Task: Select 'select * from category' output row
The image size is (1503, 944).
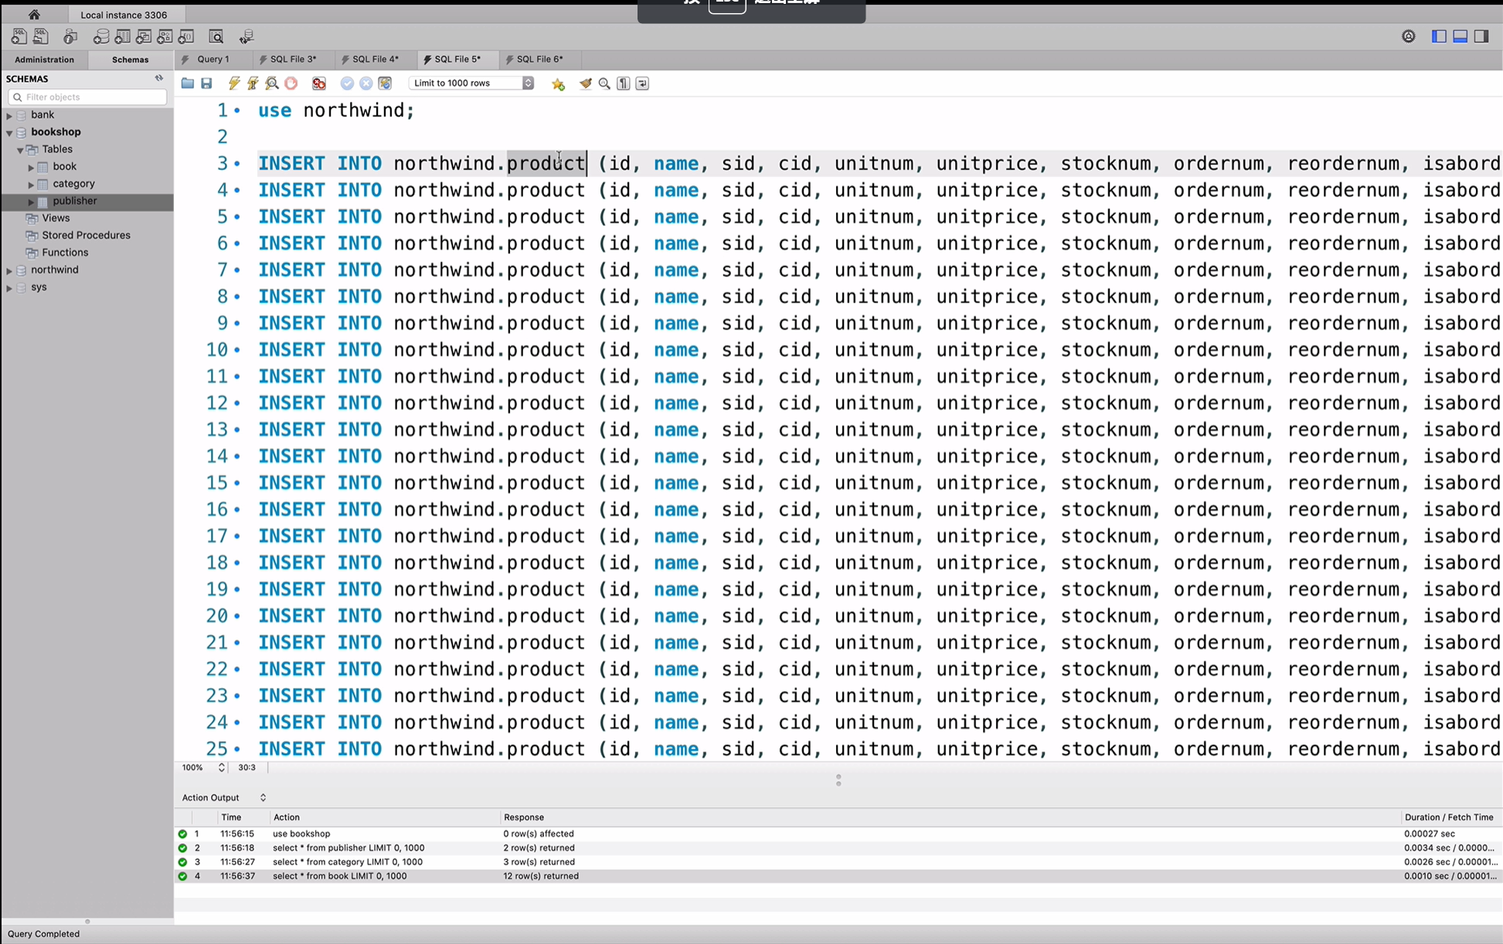Action: (x=838, y=862)
